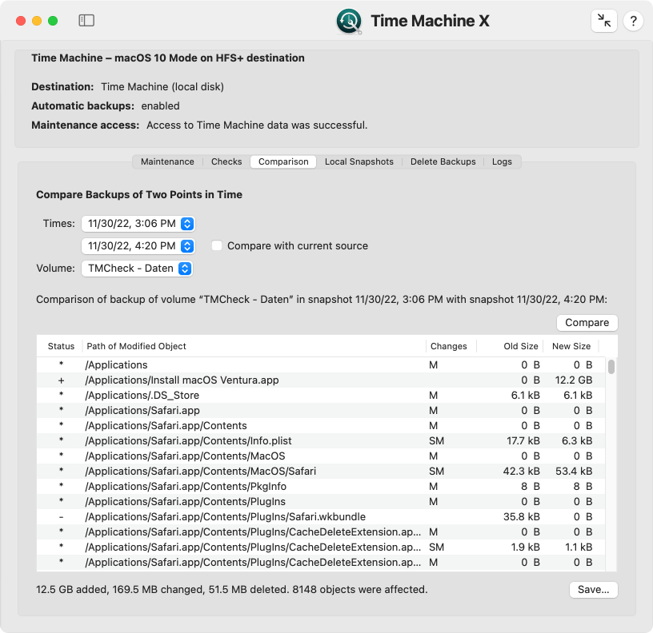Open the first Times dropdown 3:06 PM

(138, 224)
